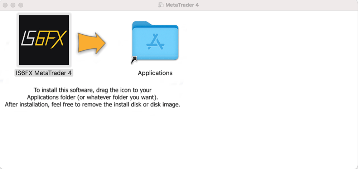Select the "IS6FX MetaTrader 4" file name label
The width and height of the screenshot is (358, 169).
tap(44, 73)
